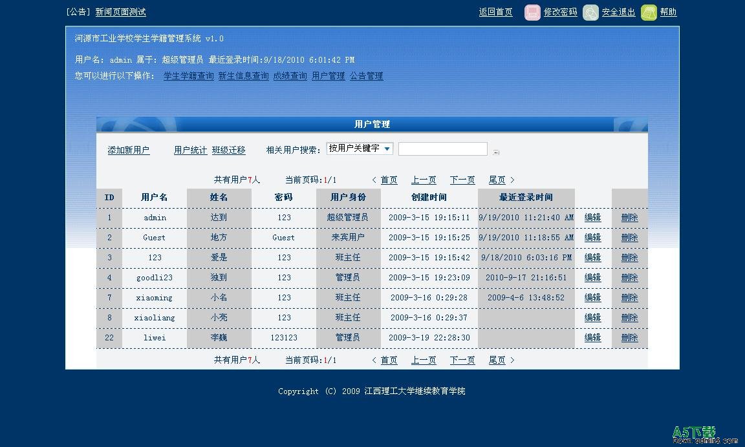Screen dimensions: 745x447
Task: Delete the xiaoliang user row
Action: pos(629,318)
